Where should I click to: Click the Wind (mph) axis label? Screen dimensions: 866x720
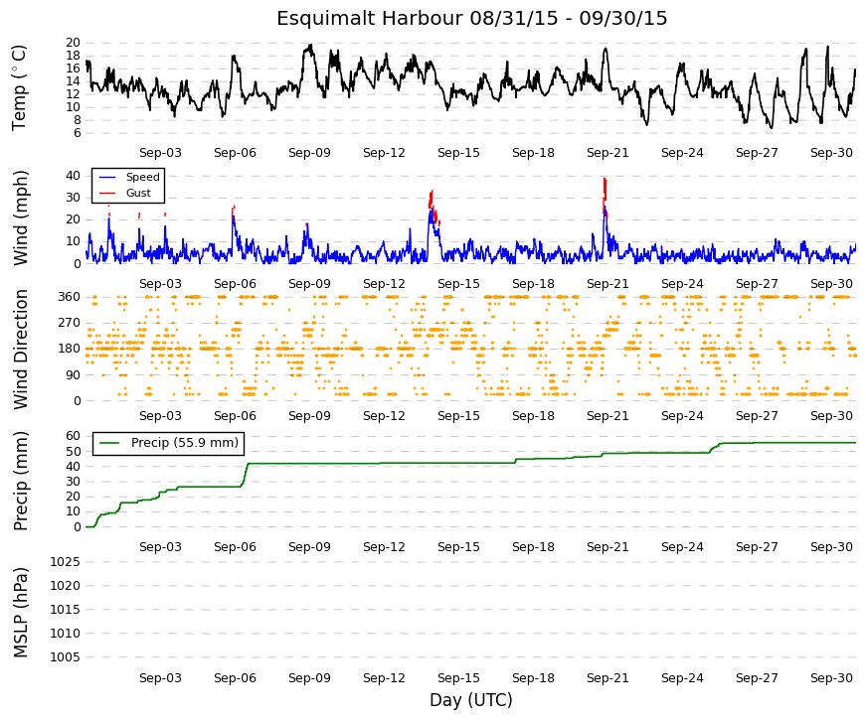point(20,217)
